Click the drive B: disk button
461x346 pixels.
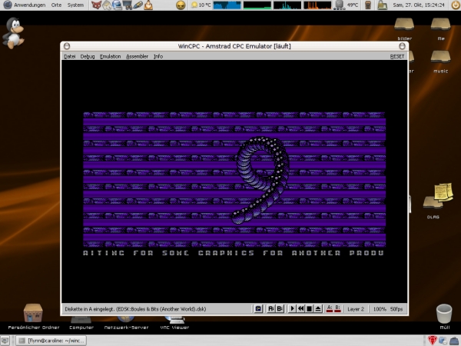pyautogui.click(x=280, y=308)
